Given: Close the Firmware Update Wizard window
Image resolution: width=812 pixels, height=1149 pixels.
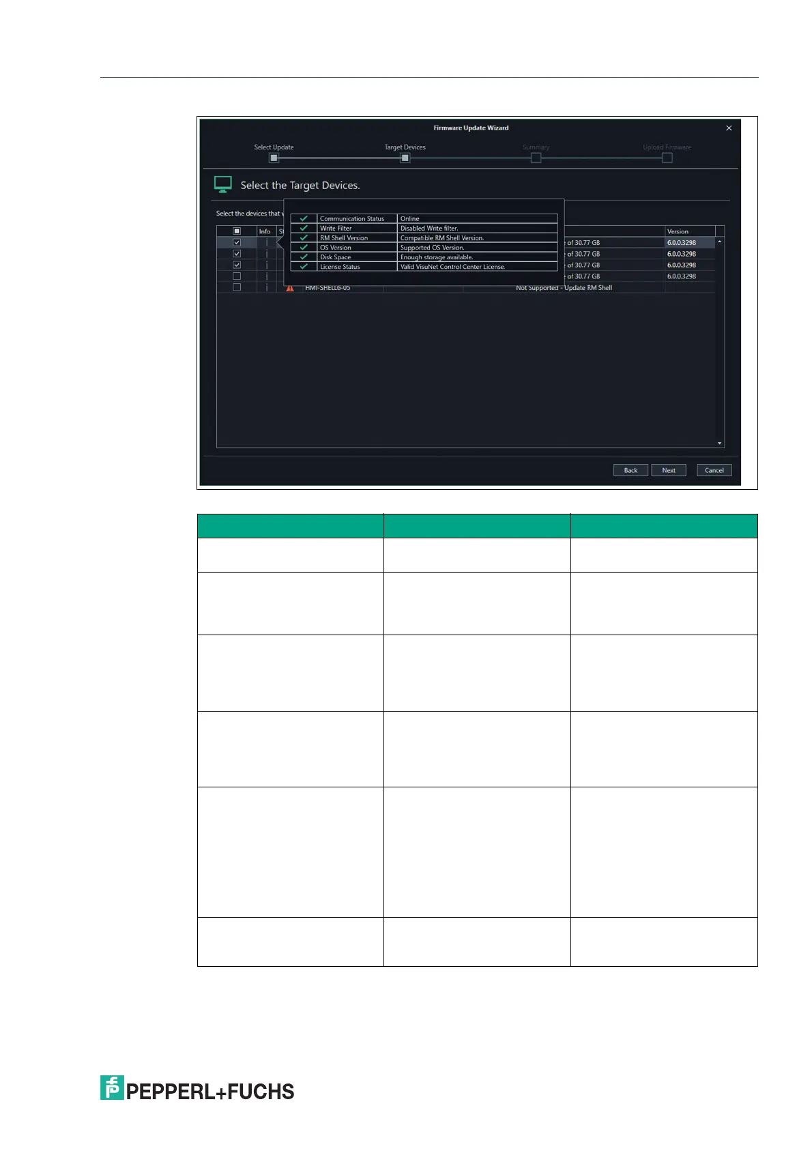Looking at the screenshot, I should [x=729, y=128].
